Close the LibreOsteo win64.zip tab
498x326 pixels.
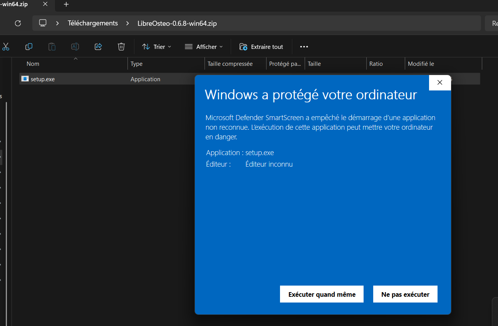(x=45, y=4)
